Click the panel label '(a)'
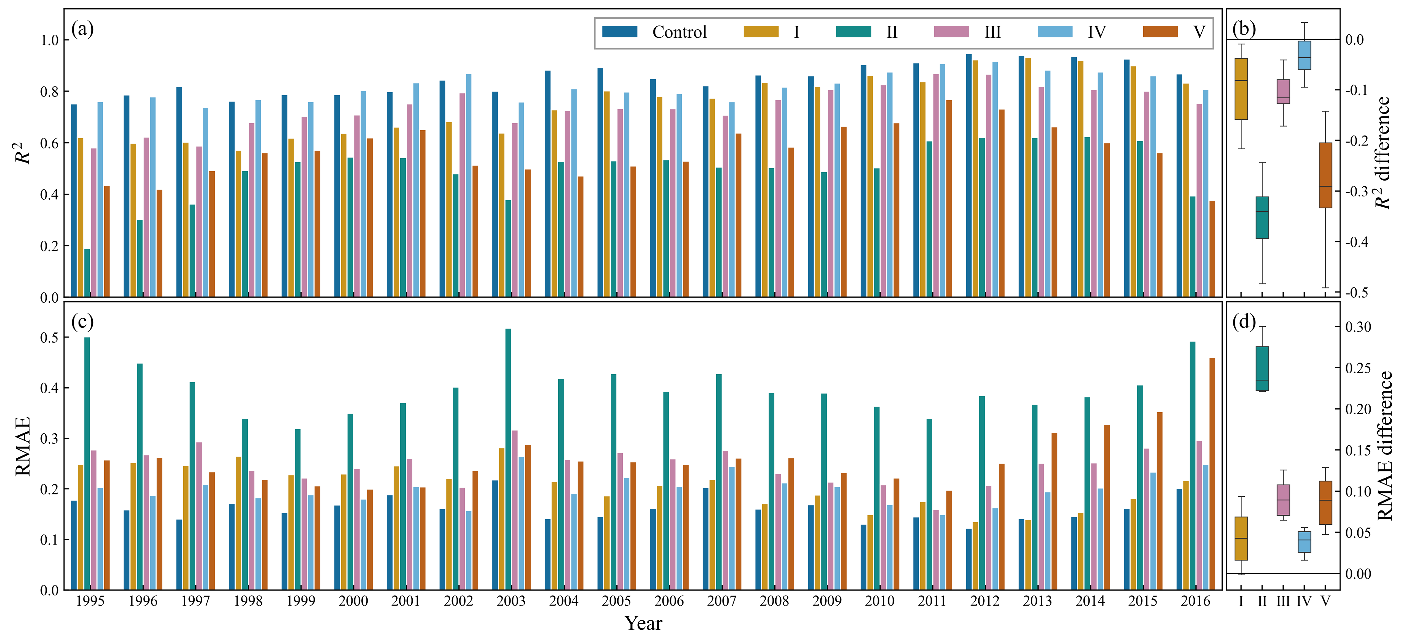 [82, 28]
